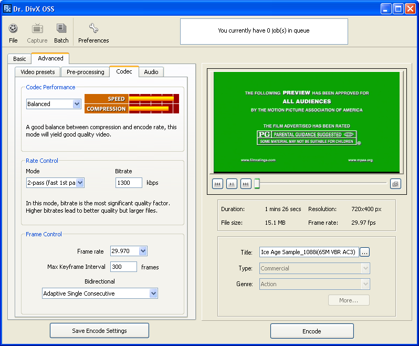Click the '29.97 fps' frame rate value
This screenshot has width=419, height=346.
click(x=363, y=223)
